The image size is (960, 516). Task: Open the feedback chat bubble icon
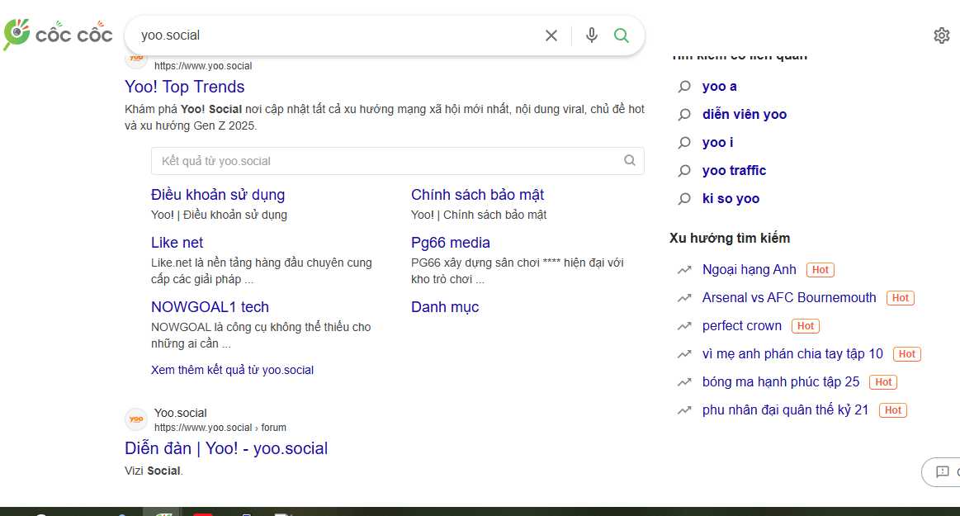(942, 471)
